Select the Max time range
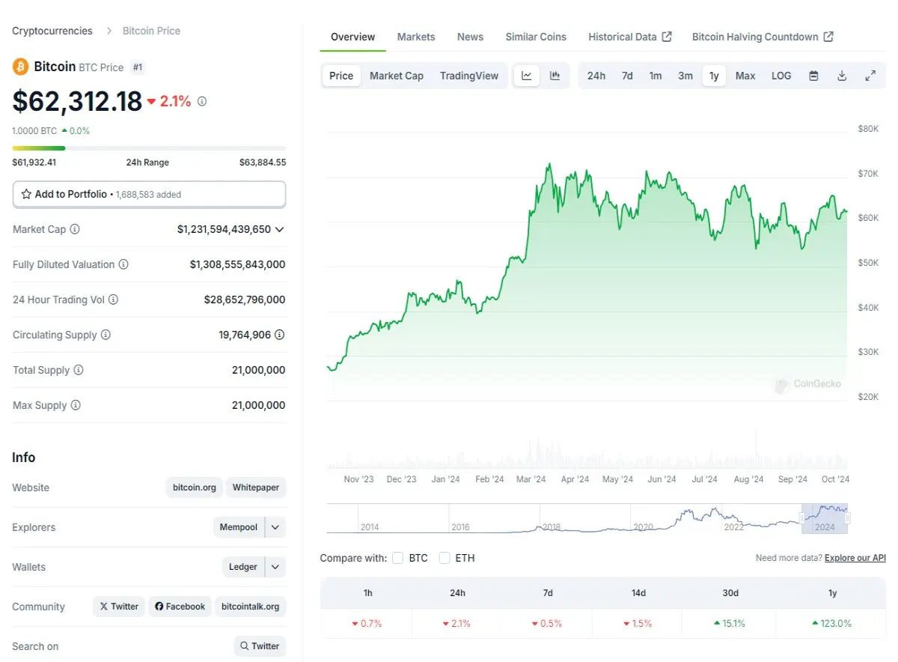Viewport: 898px width, 662px height. [x=745, y=76]
